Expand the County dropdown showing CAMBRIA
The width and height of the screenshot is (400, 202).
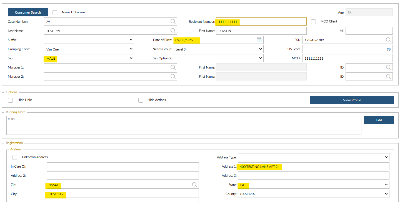(x=313, y=194)
